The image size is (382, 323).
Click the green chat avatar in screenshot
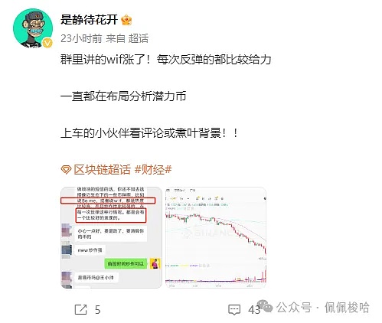[155, 263]
